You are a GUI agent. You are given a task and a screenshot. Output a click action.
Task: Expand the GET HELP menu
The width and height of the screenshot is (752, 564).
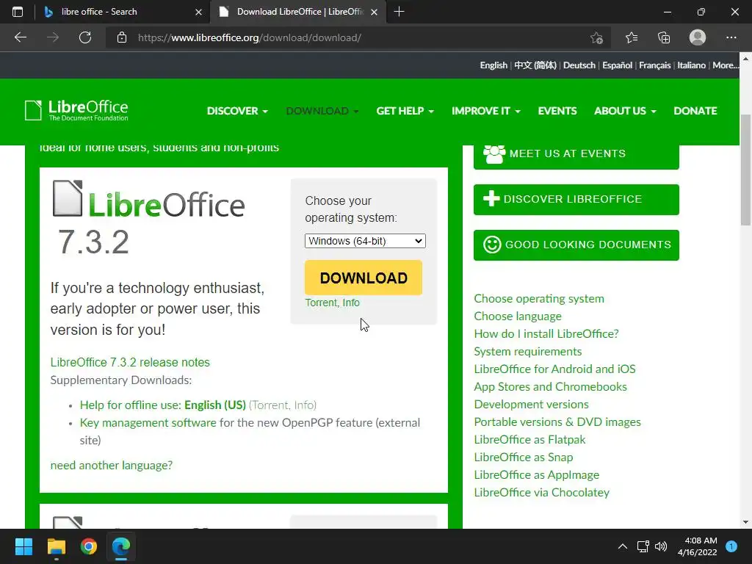tap(405, 111)
